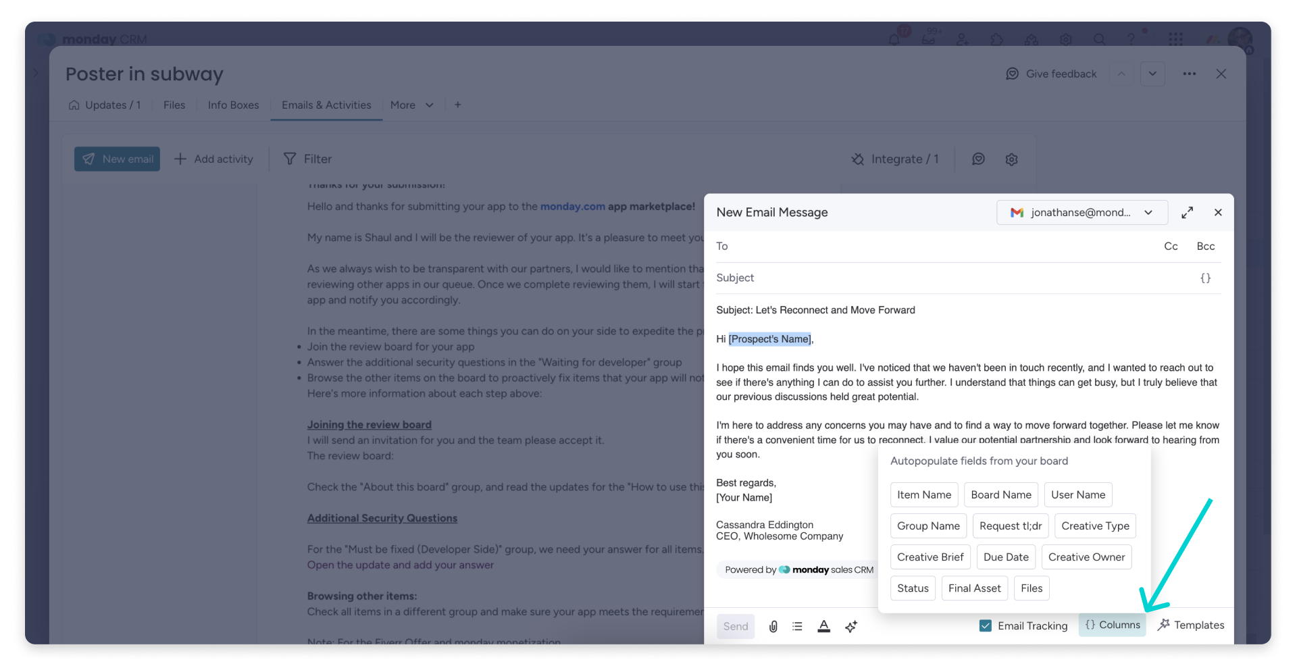Insert the Status field

[x=913, y=588]
